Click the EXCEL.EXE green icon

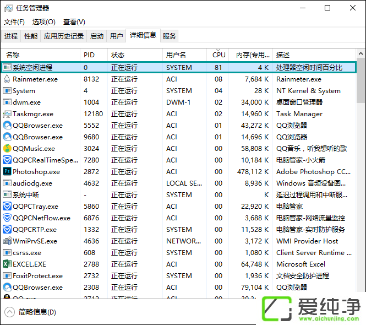coord(7,264)
